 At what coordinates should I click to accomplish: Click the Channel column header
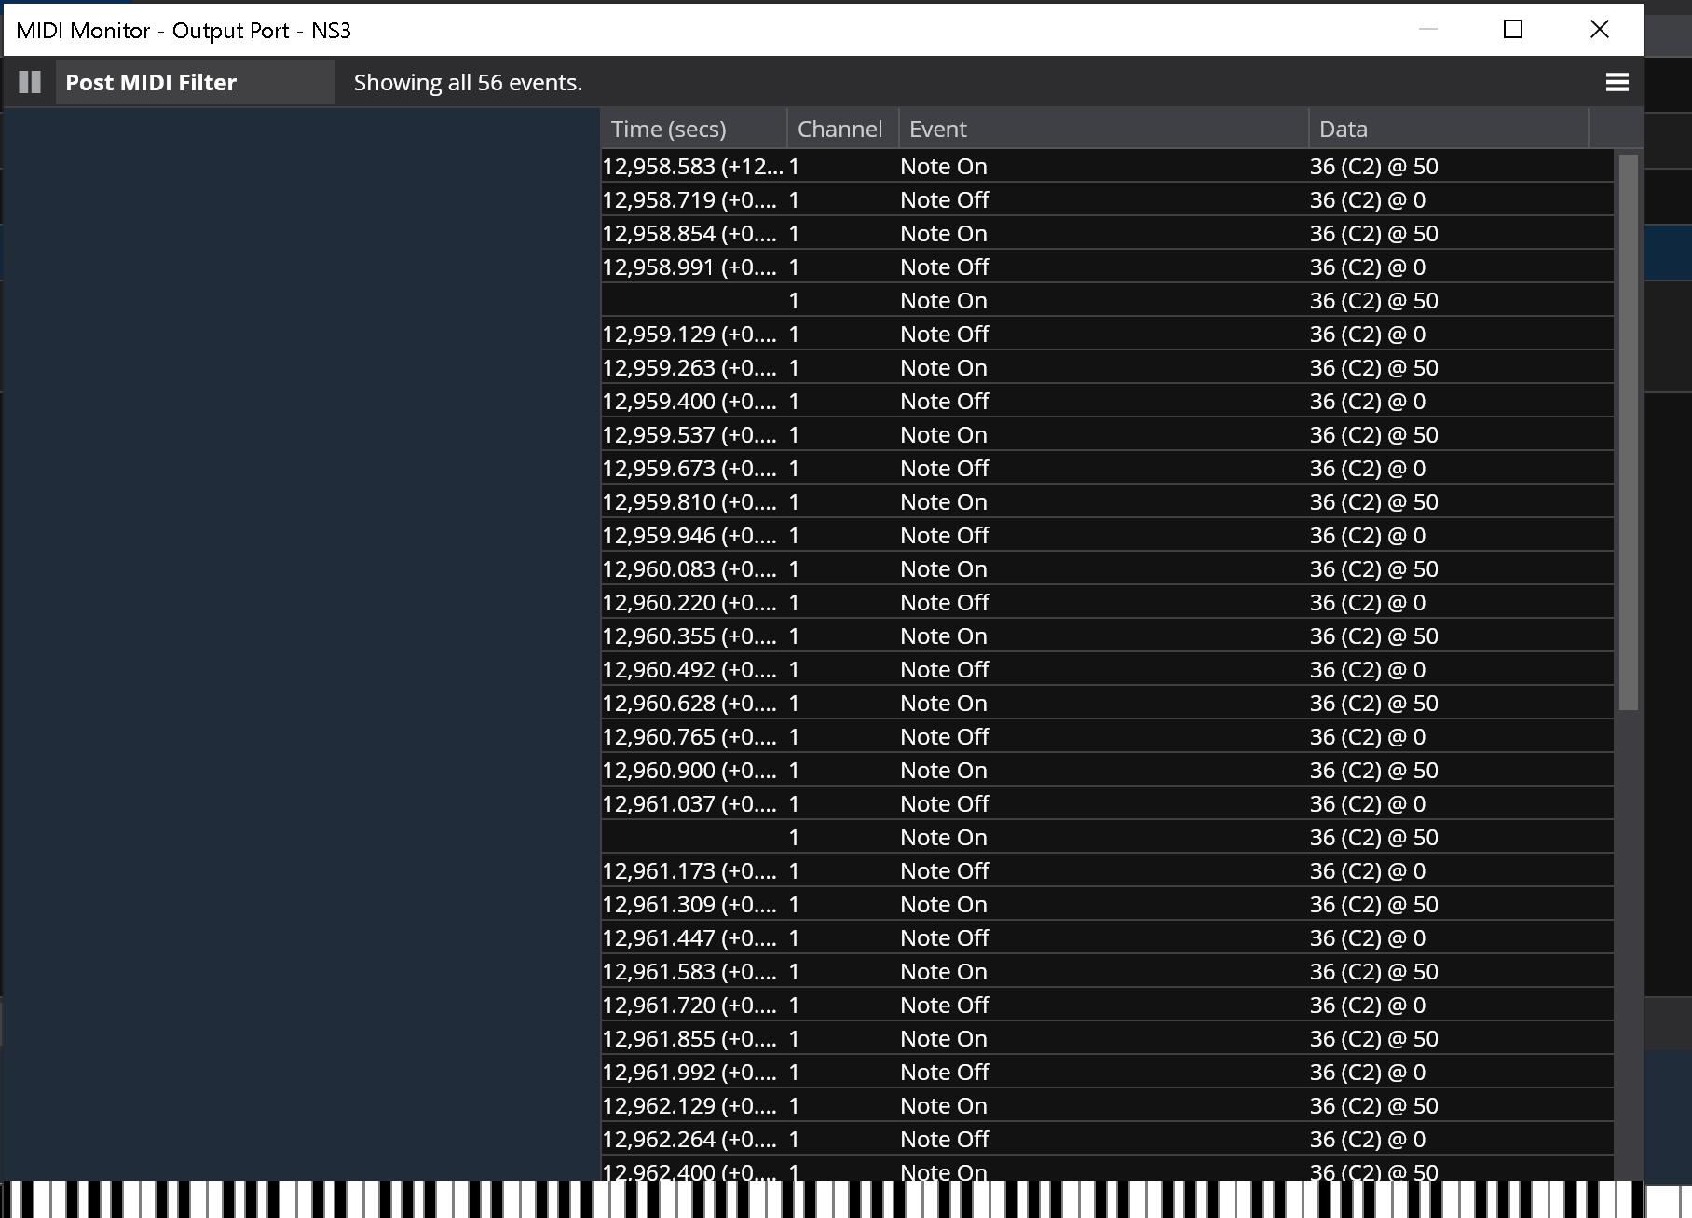(841, 129)
